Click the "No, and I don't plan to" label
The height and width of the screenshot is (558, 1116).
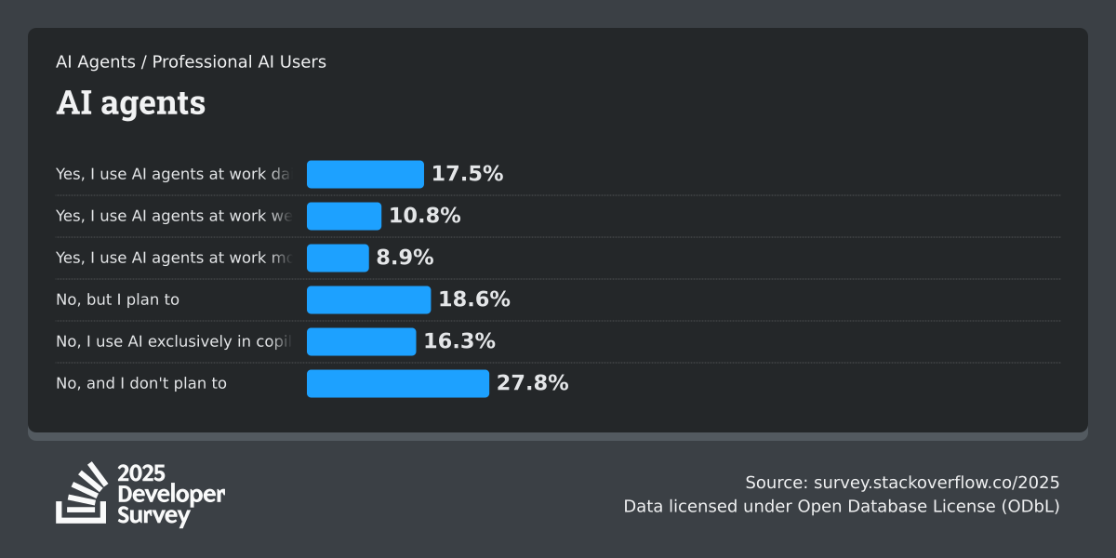pyautogui.click(x=141, y=383)
